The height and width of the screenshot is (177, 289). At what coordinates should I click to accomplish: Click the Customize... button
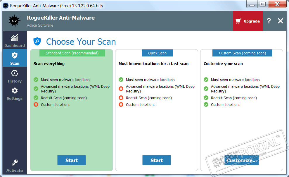[x=241, y=160]
